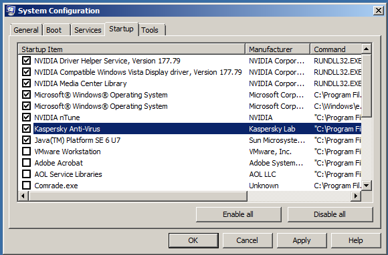388x255 pixels.
Task: Uncheck NVIDIA Compatible Windows Vista Display driver
Action: click(x=26, y=72)
